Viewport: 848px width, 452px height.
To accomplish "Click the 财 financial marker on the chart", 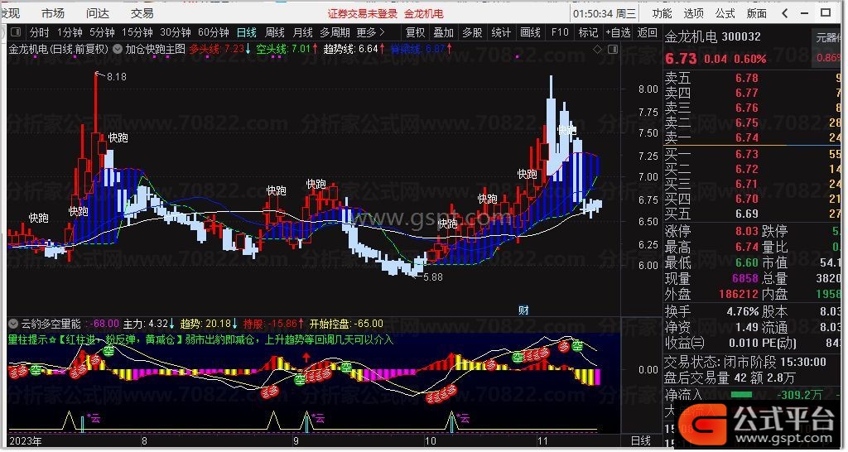I will pyautogui.click(x=523, y=310).
